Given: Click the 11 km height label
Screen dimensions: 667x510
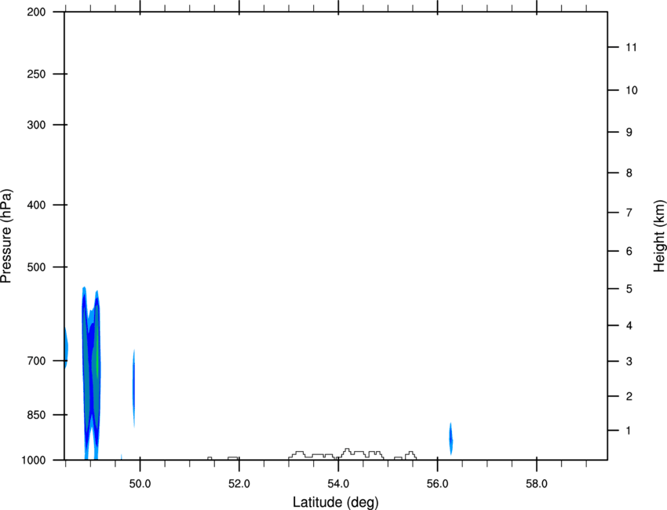Looking at the screenshot, I should [x=631, y=47].
